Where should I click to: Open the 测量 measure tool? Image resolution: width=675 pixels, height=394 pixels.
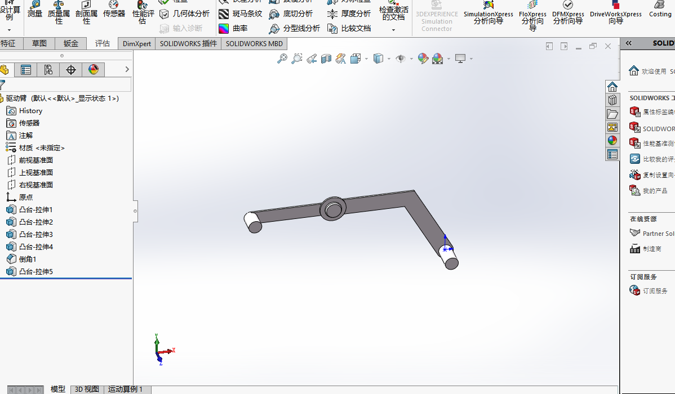point(35,10)
